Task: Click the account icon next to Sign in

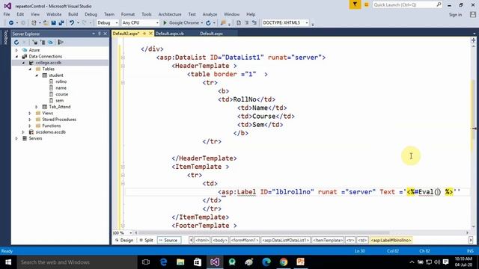Action: point(473,14)
